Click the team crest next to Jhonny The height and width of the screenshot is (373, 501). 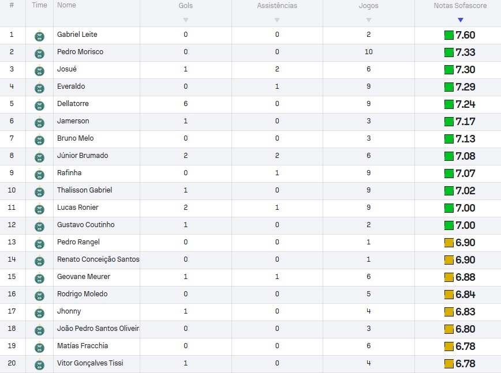(x=39, y=312)
